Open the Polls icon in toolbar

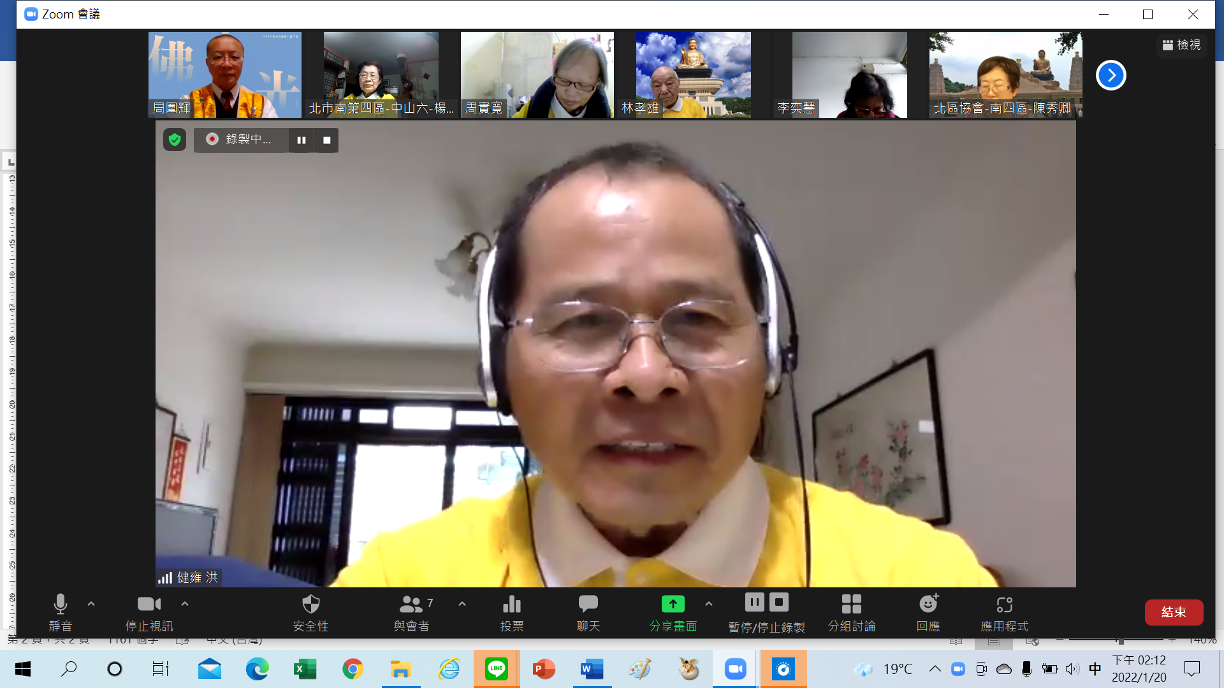511,604
